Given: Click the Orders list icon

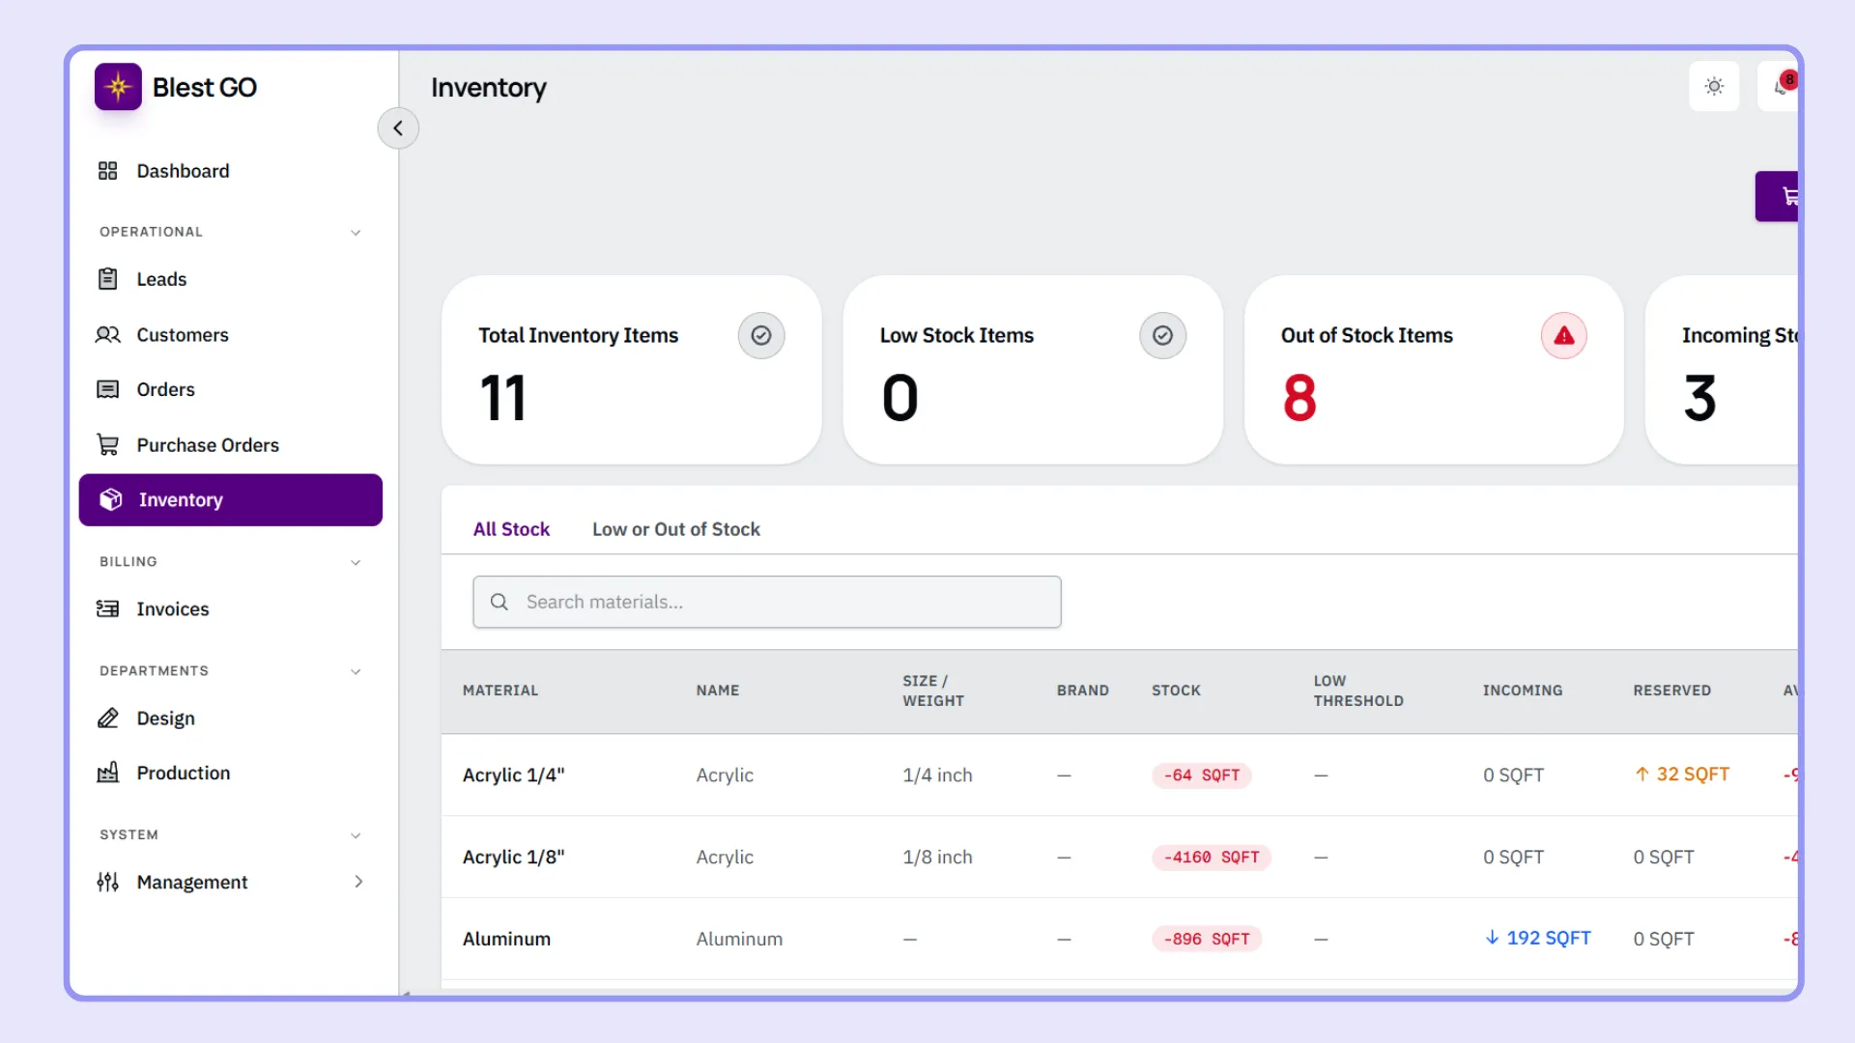Looking at the screenshot, I should (107, 389).
